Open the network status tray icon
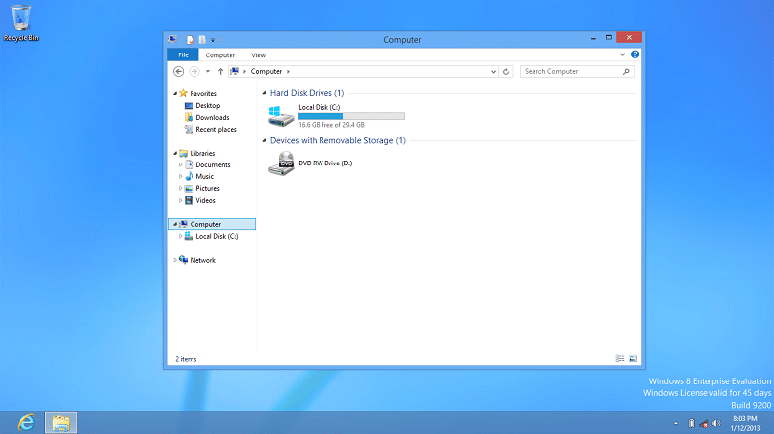The height and width of the screenshot is (434, 774). tap(704, 424)
